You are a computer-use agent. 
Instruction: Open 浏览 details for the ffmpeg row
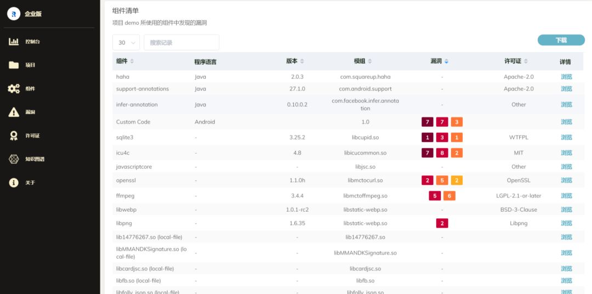566,196
